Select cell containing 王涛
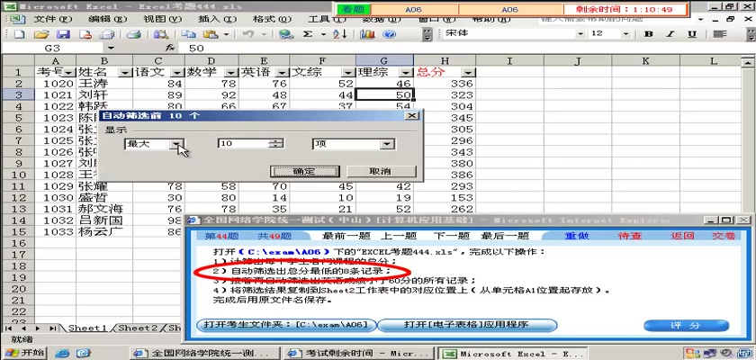Image resolution: width=756 pixels, height=360 pixels. [104, 84]
